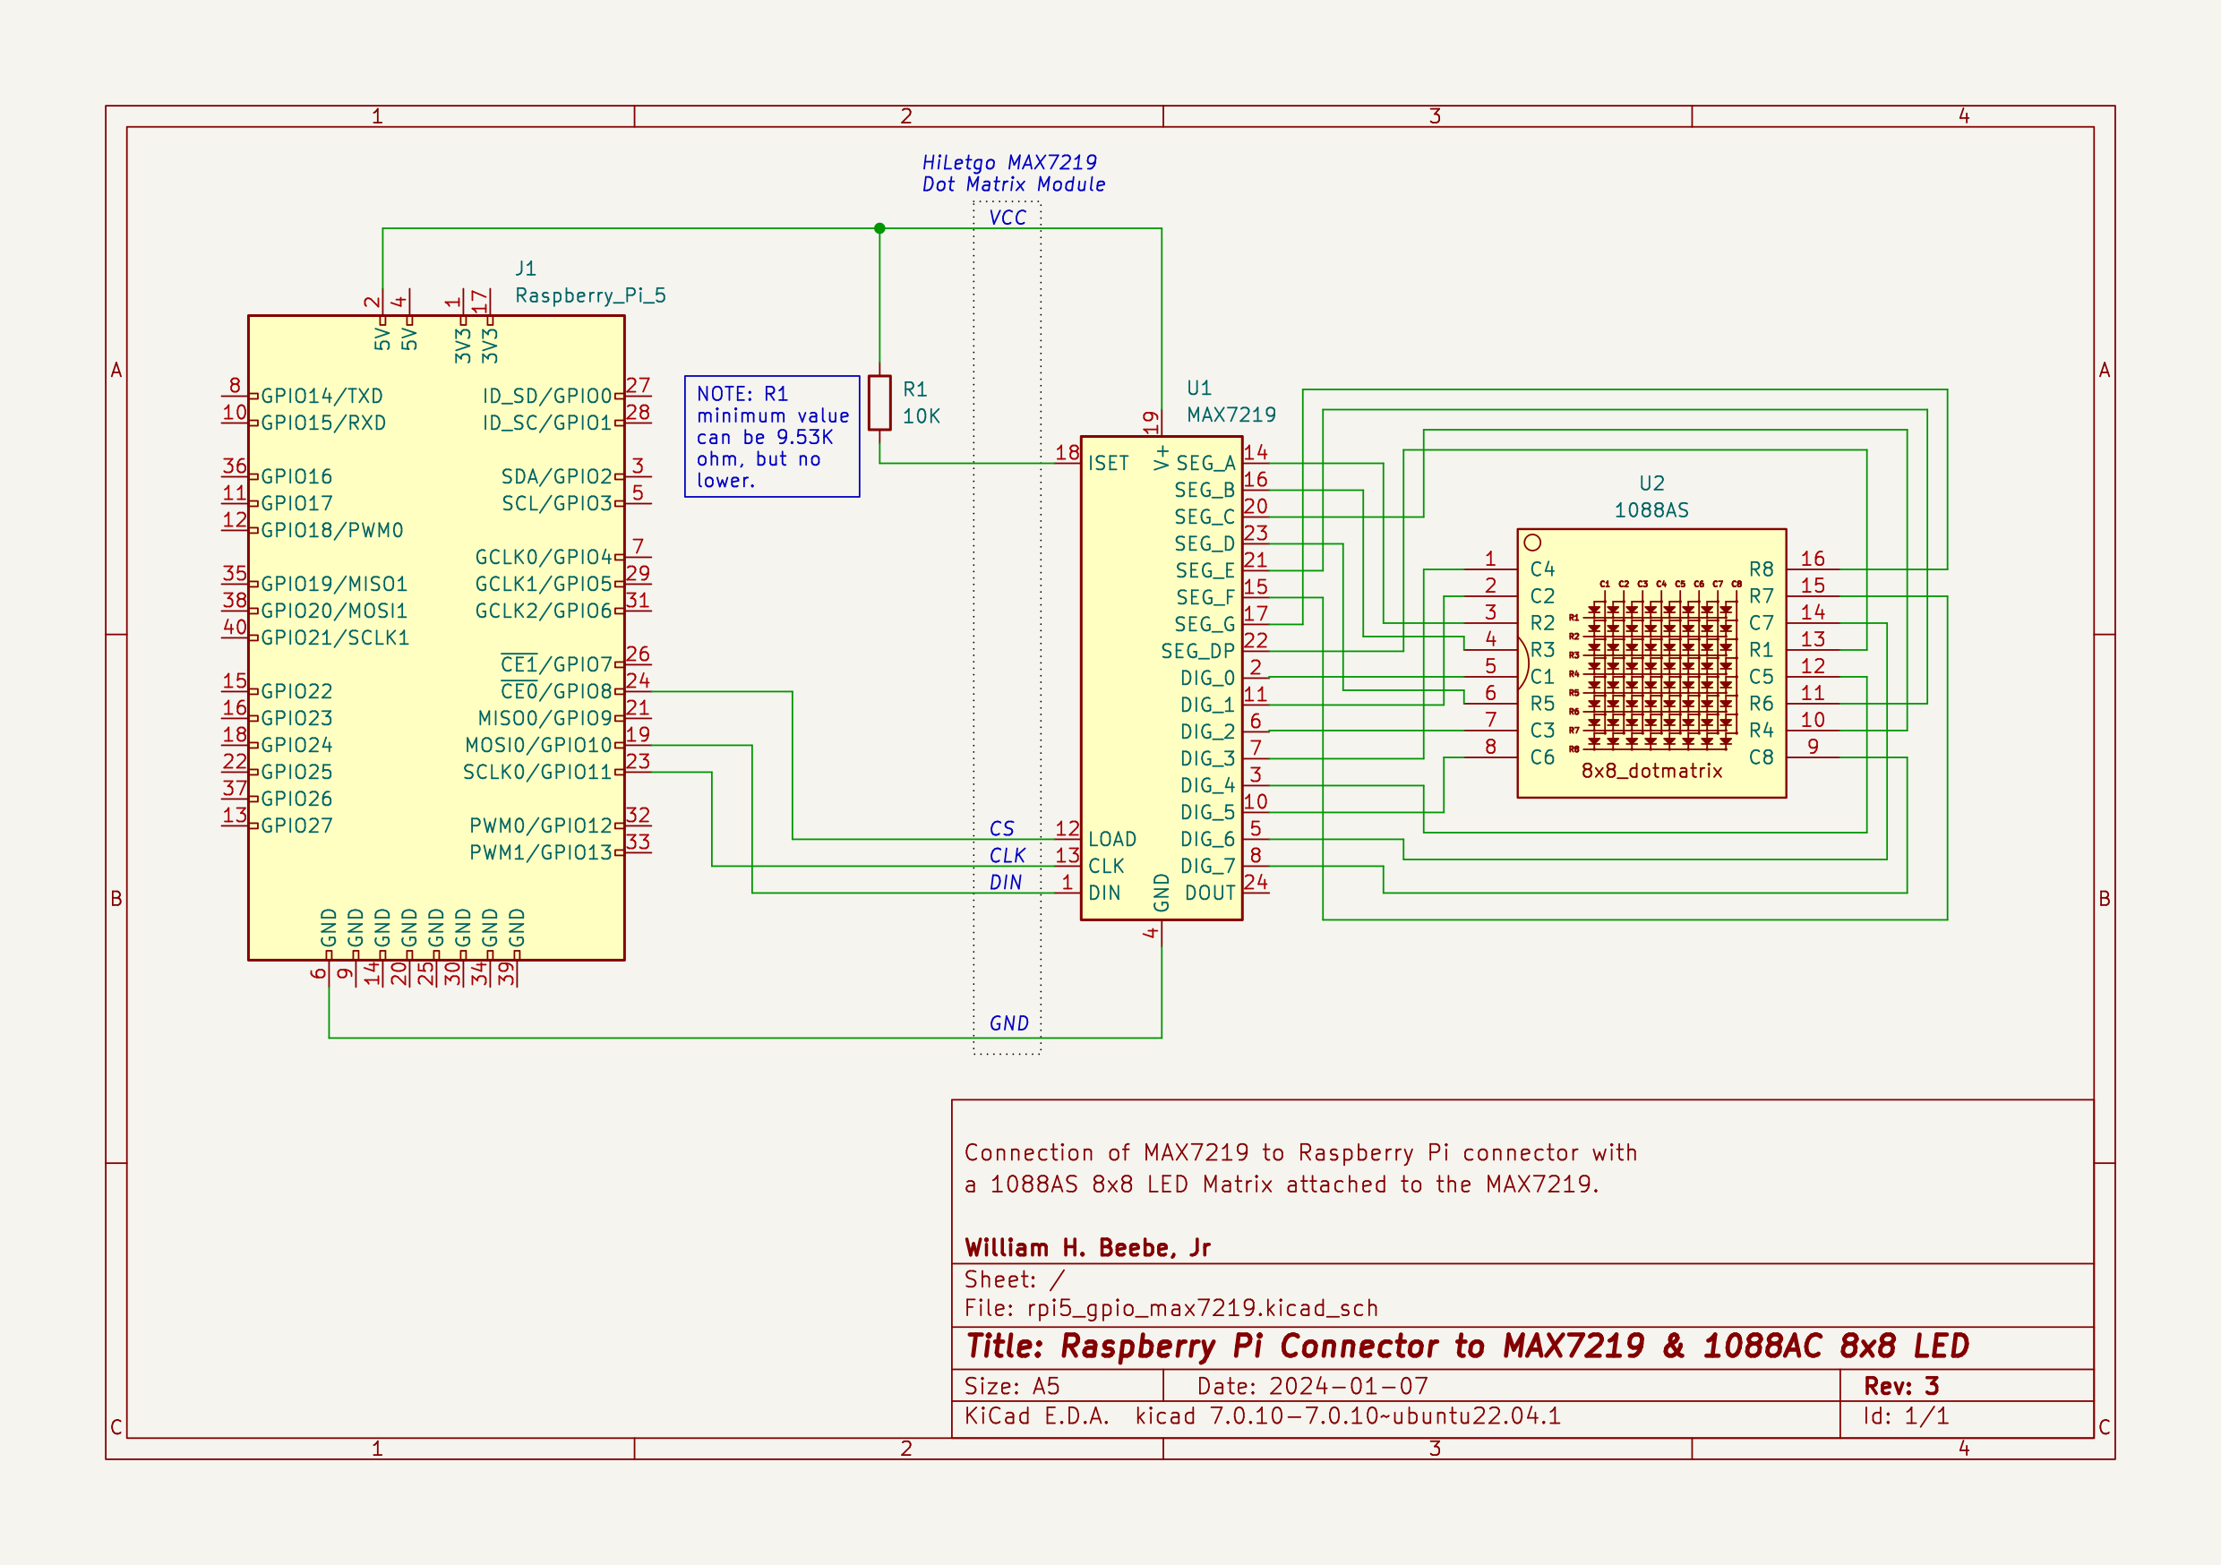Click the DIG_0 pin label
The image size is (2221, 1565).
point(1207,678)
